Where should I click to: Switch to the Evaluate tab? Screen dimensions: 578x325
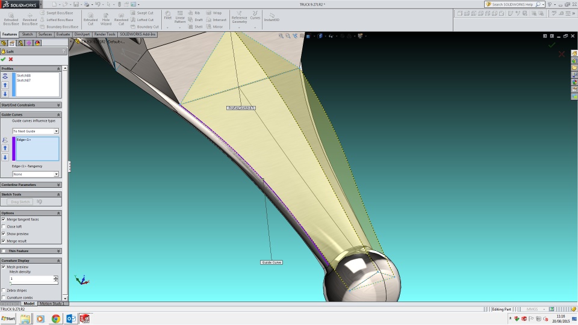63,34
